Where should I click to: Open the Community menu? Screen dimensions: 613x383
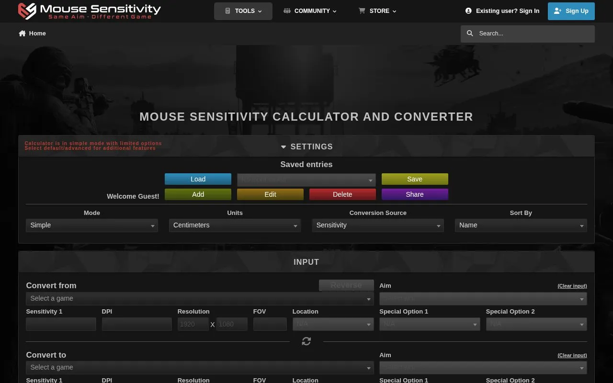(310, 11)
